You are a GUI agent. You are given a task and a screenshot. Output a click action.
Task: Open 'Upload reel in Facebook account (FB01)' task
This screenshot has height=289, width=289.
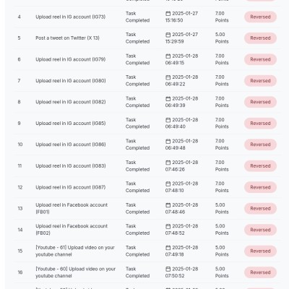point(72,208)
